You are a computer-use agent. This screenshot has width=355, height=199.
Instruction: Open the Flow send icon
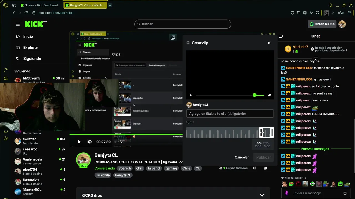point(311,13)
